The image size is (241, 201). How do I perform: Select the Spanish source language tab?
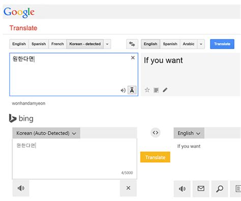(39, 44)
